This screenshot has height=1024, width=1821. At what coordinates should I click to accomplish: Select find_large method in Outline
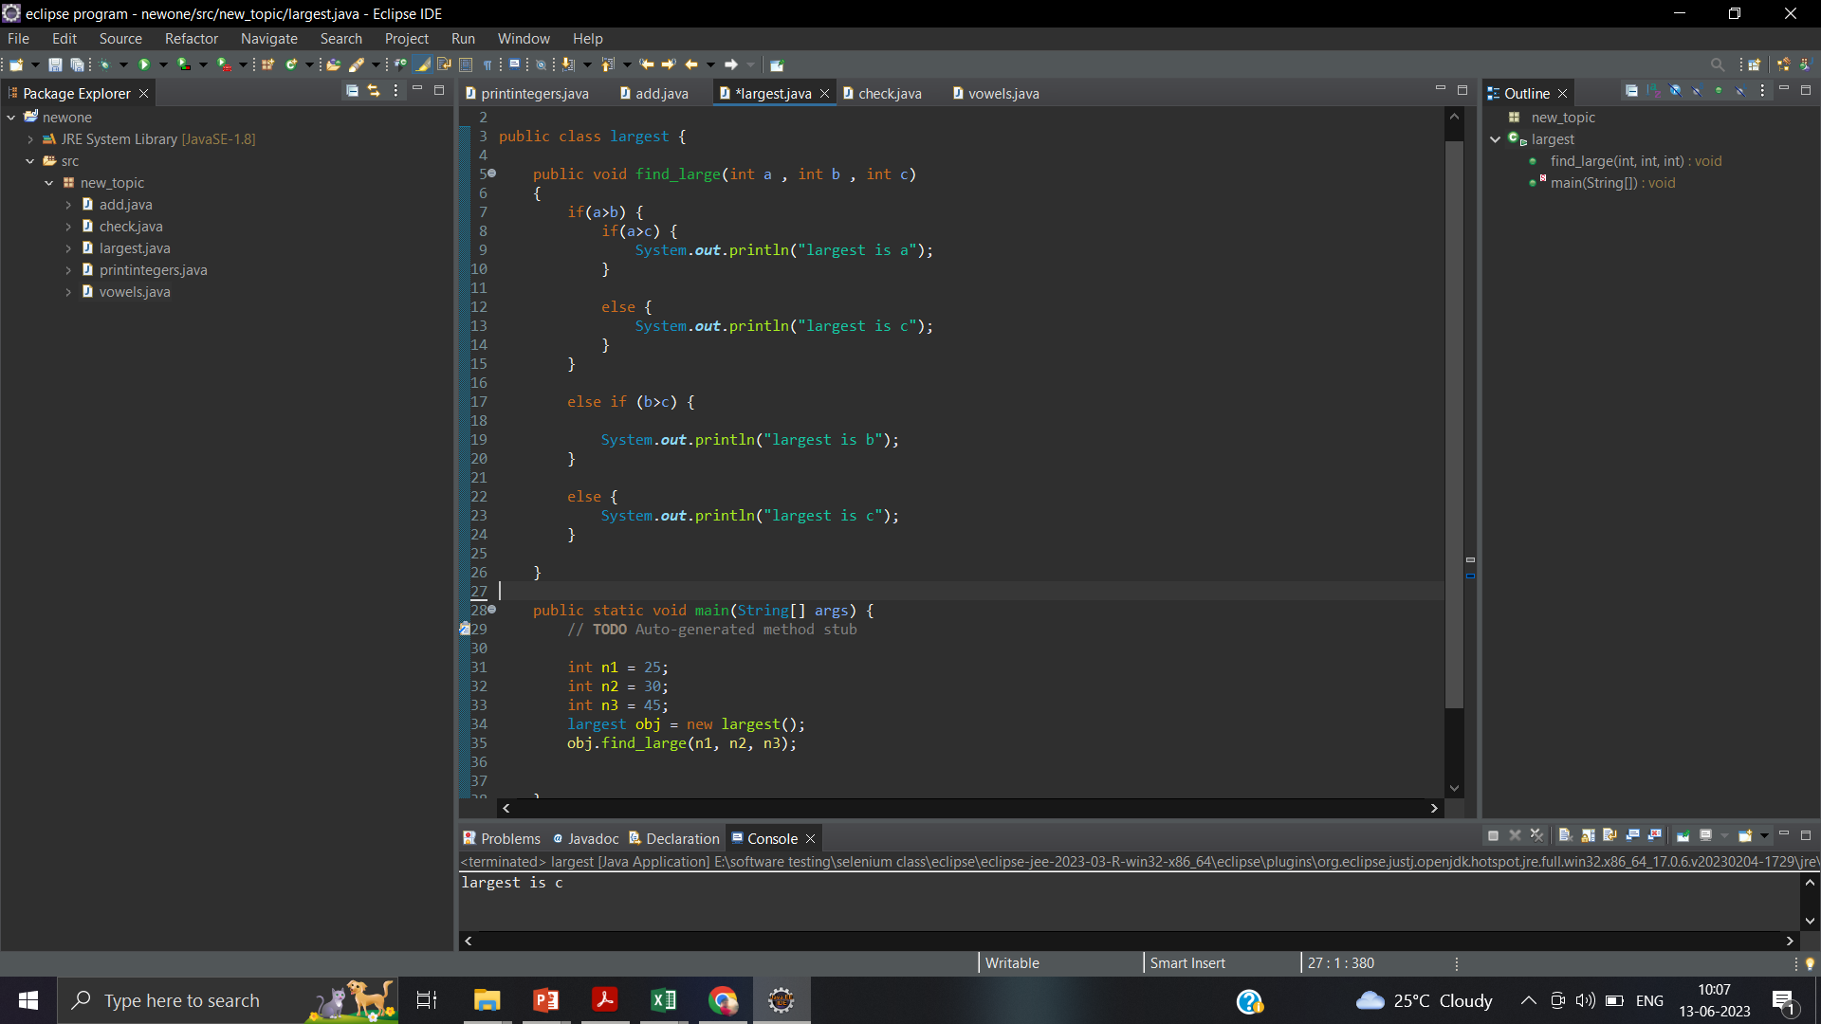coord(1635,161)
